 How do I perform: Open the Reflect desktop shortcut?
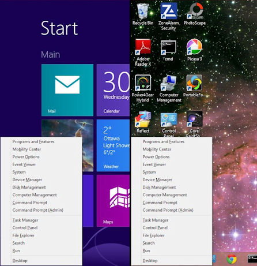pos(143,122)
